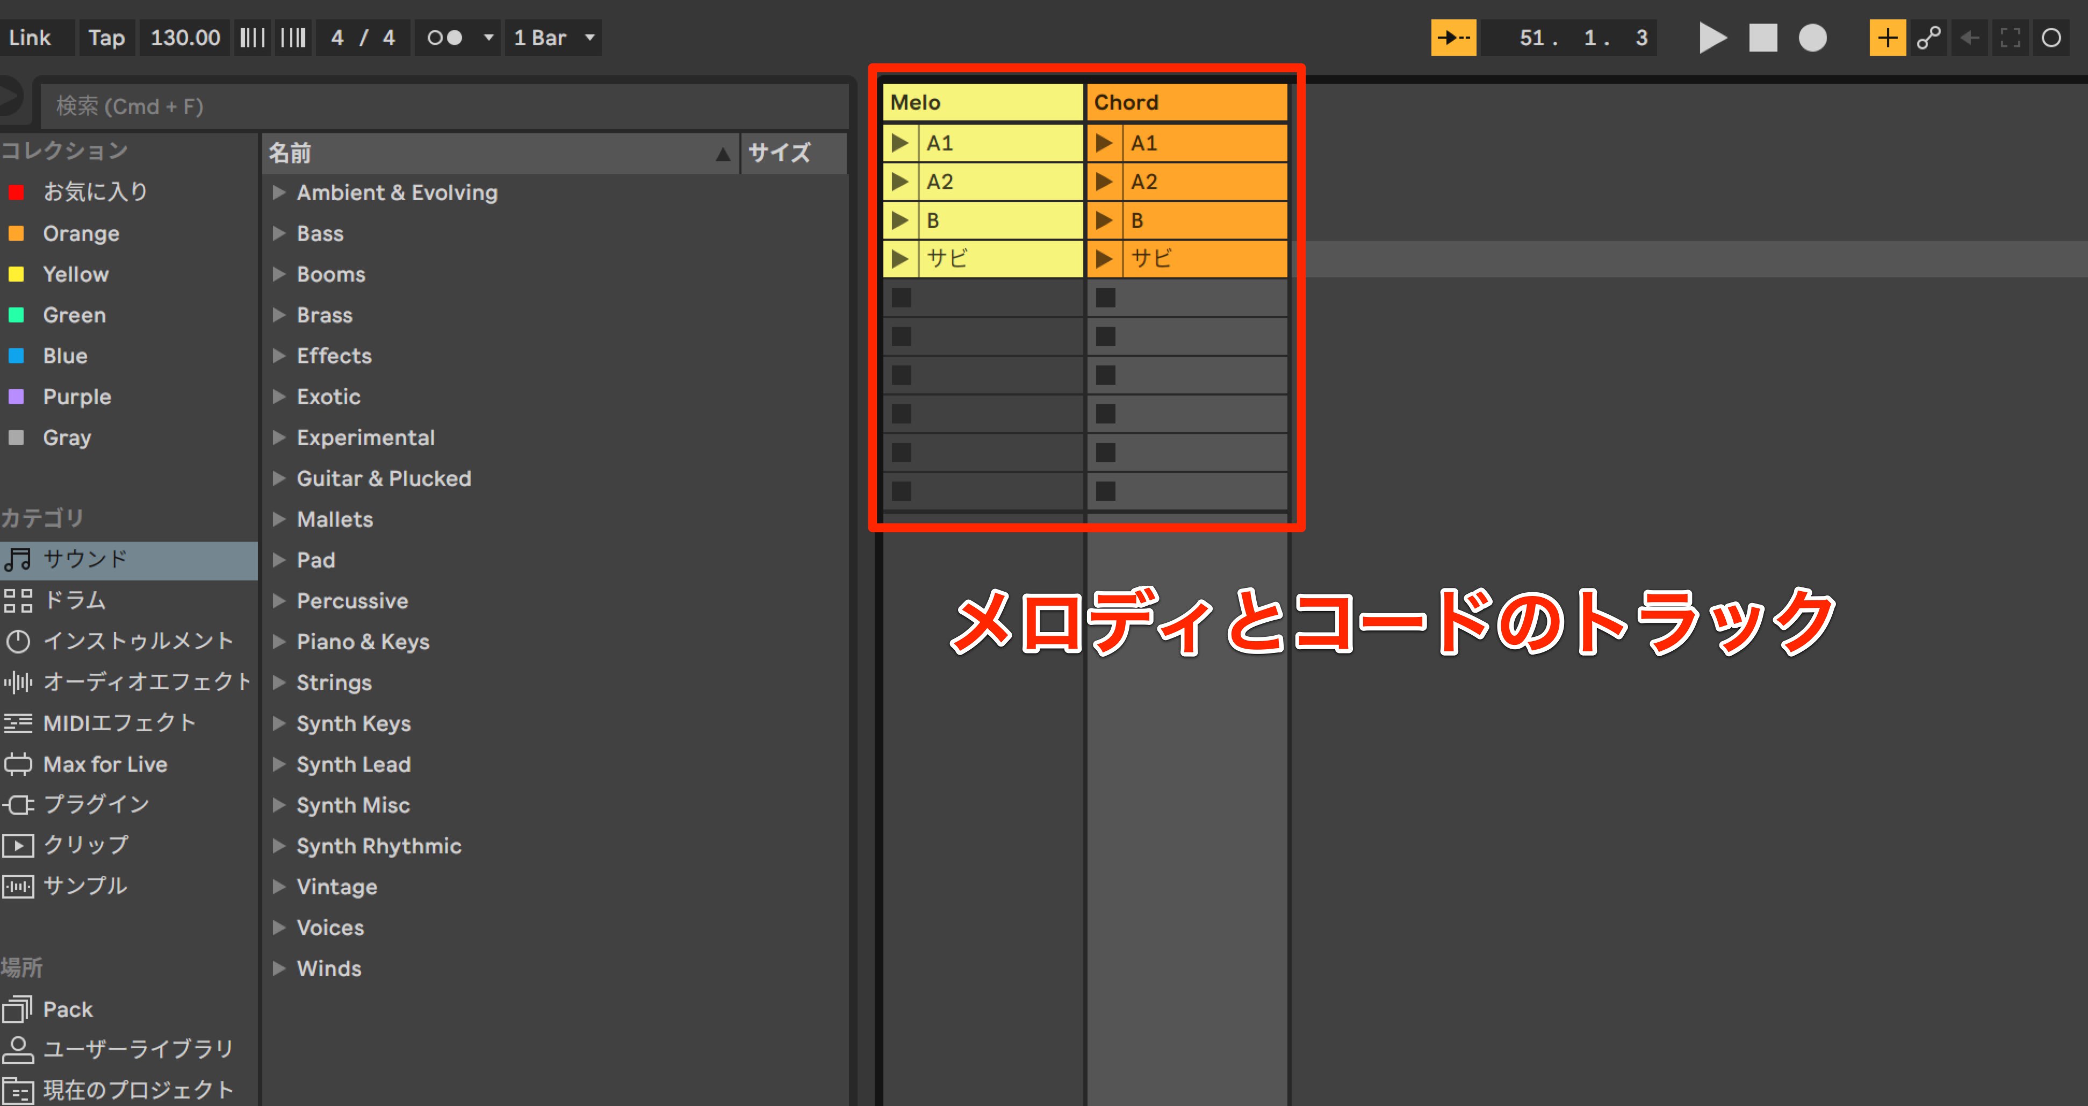Expand the Synth Lead folder
This screenshot has width=2088, height=1106.
pyautogui.click(x=278, y=764)
